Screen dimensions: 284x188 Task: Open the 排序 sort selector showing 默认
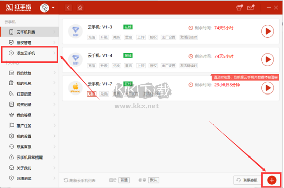click(153, 180)
